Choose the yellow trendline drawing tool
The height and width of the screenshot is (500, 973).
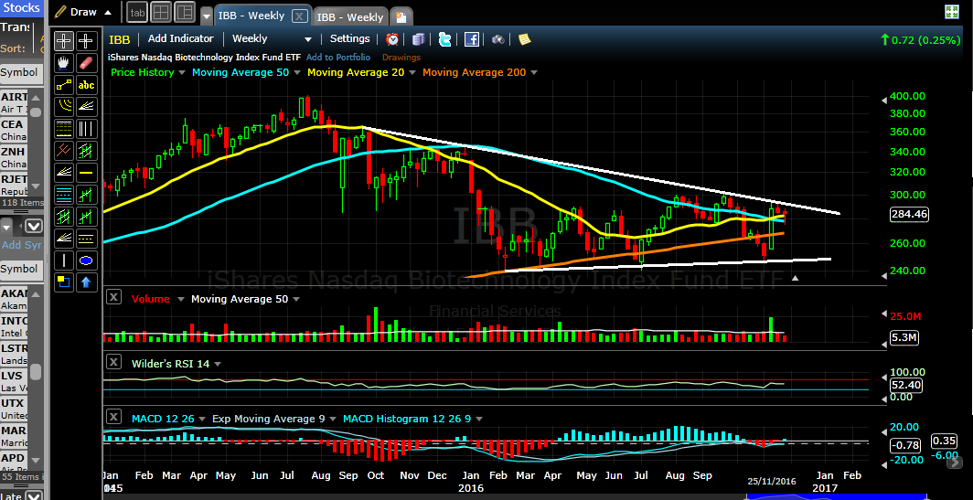click(x=64, y=85)
